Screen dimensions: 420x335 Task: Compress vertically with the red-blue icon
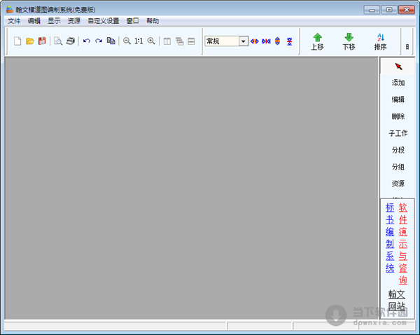(290, 41)
